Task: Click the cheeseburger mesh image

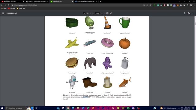Action: (x=72, y=63)
